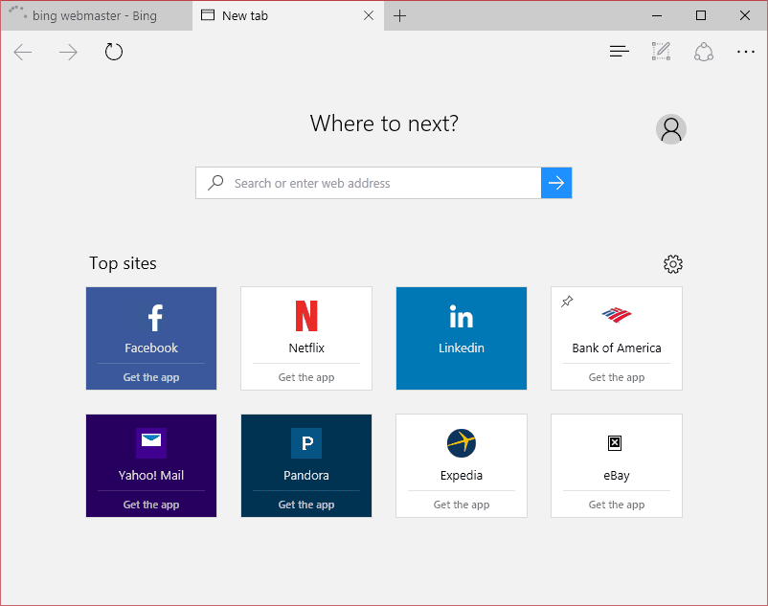Viewport: 768px width, 606px height.
Task: Click Get the app under Netflix
Action: coord(306,377)
